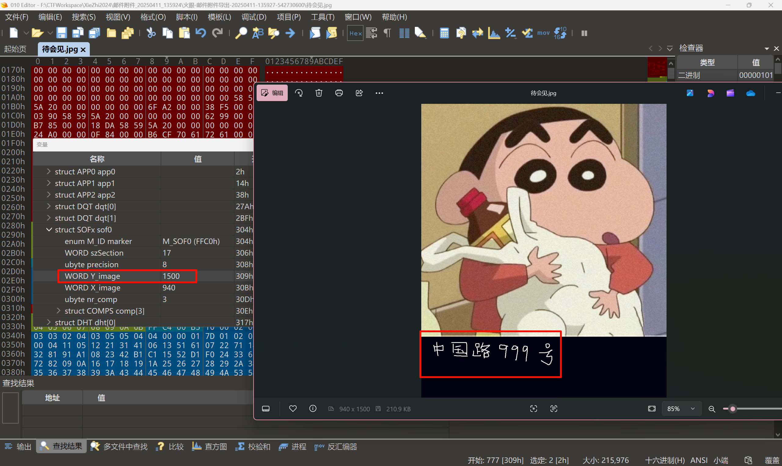Click the New File toolbar icon
The image size is (782, 466).
[x=14, y=33]
